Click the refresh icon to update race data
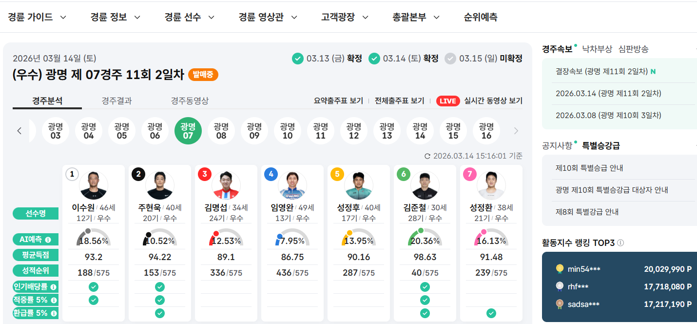 pyautogui.click(x=427, y=154)
